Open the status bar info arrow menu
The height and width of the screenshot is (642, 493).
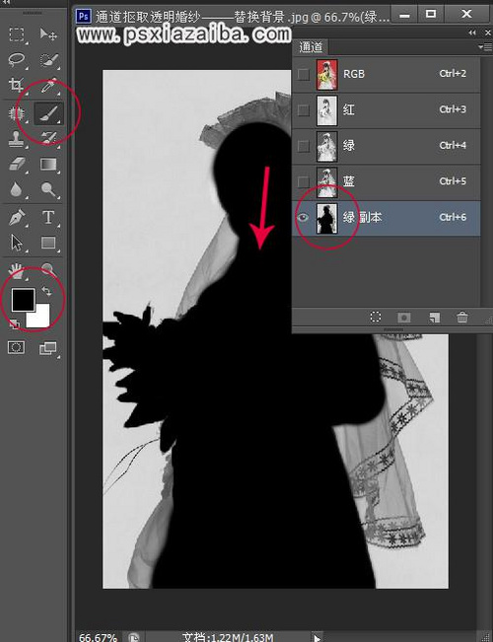[317, 637]
